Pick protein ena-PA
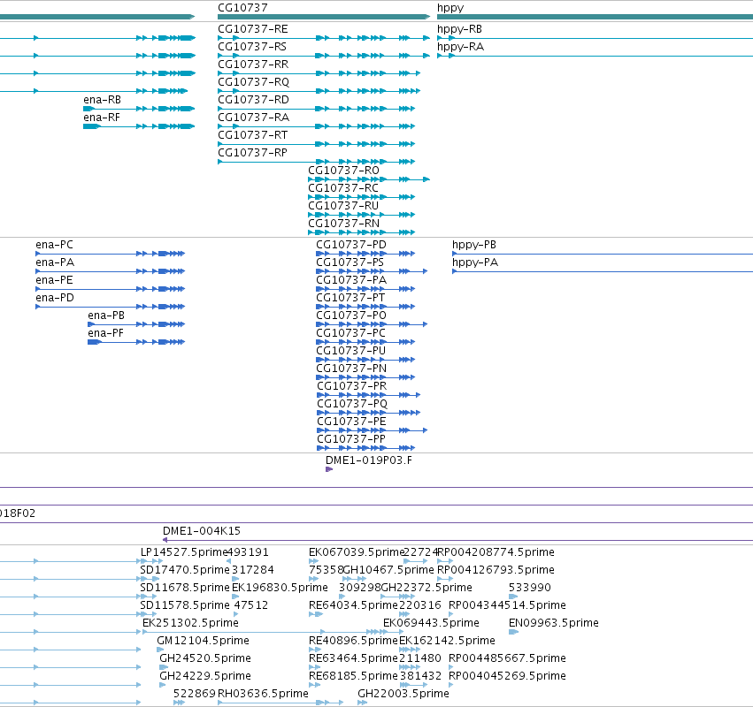This screenshot has width=753, height=707. coord(55,262)
